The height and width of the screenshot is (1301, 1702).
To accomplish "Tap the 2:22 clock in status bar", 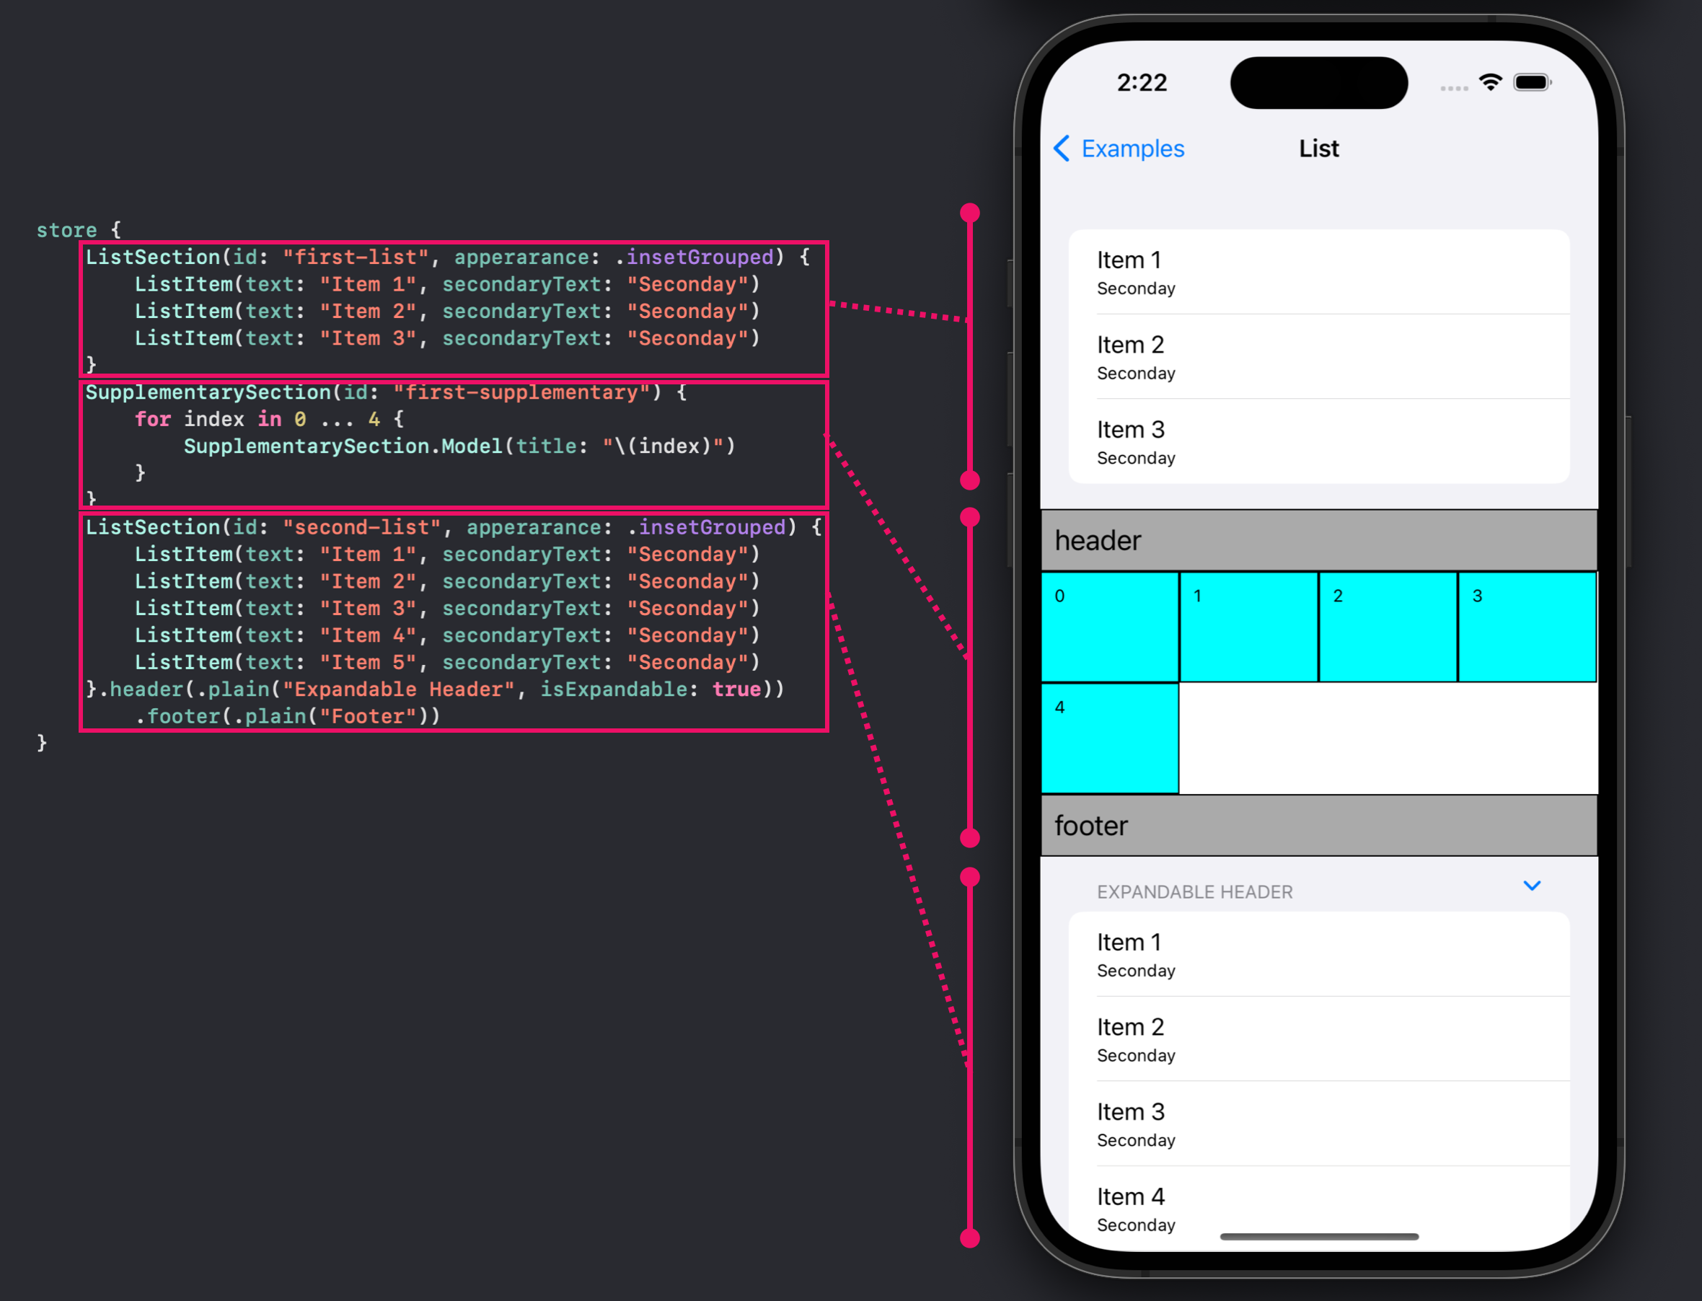I will 1142,82.
